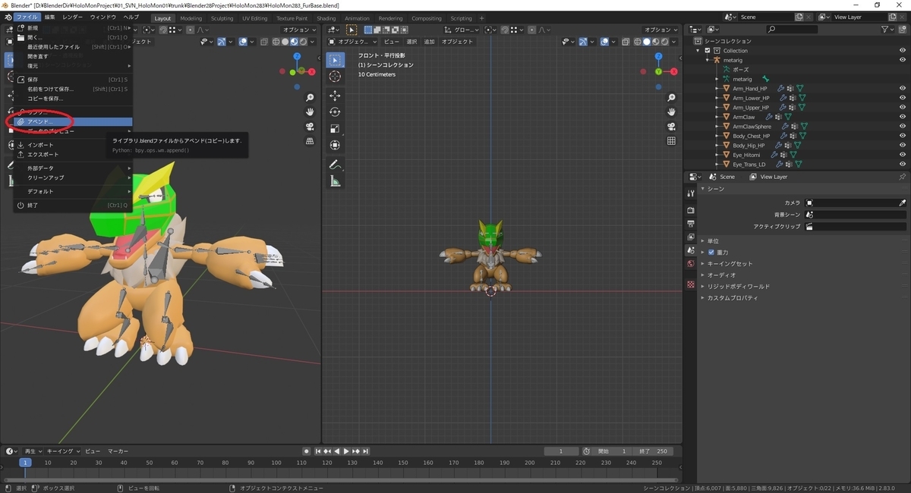Open the Texture properties tab
The height and width of the screenshot is (493, 911).
tap(691, 284)
